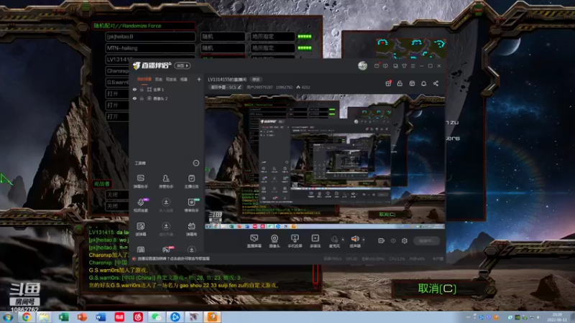Switch to the third scene tab

tap(171, 80)
